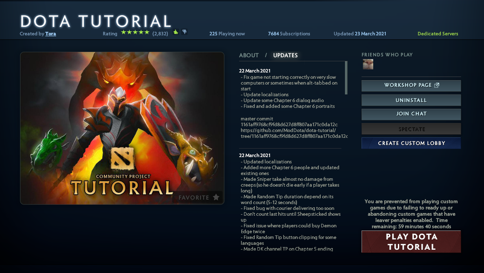The width and height of the screenshot is (484, 273).
Task: Open external link icon on Workshop Page
Action: point(436,85)
